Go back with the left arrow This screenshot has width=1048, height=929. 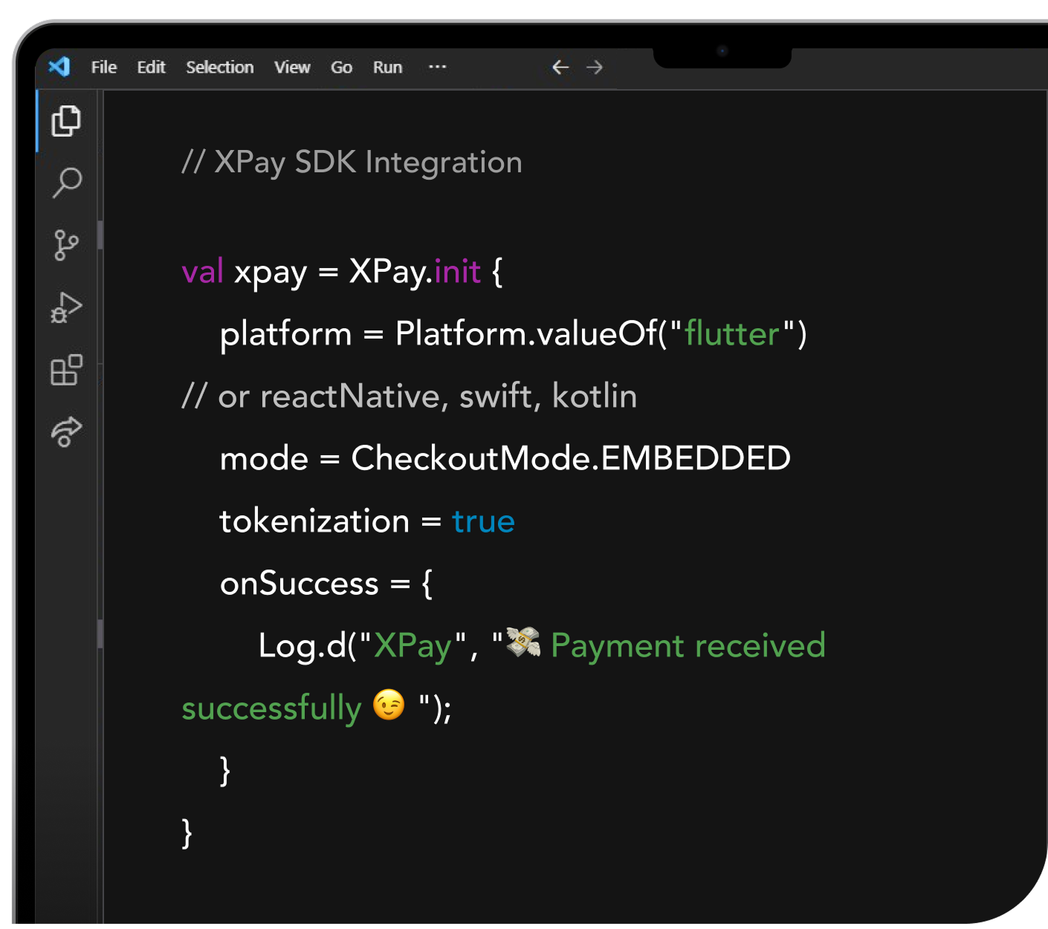pyautogui.click(x=560, y=68)
